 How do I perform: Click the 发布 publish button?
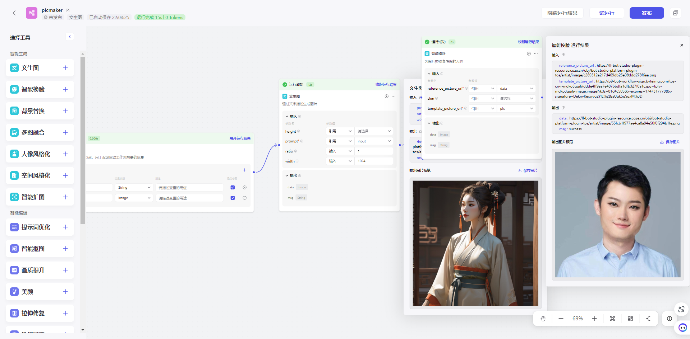click(647, 13)
